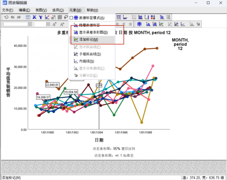This screenshot has width=227, height=180.
Task: Click the show grid lines icon
Action: click(x=140, y=17)
